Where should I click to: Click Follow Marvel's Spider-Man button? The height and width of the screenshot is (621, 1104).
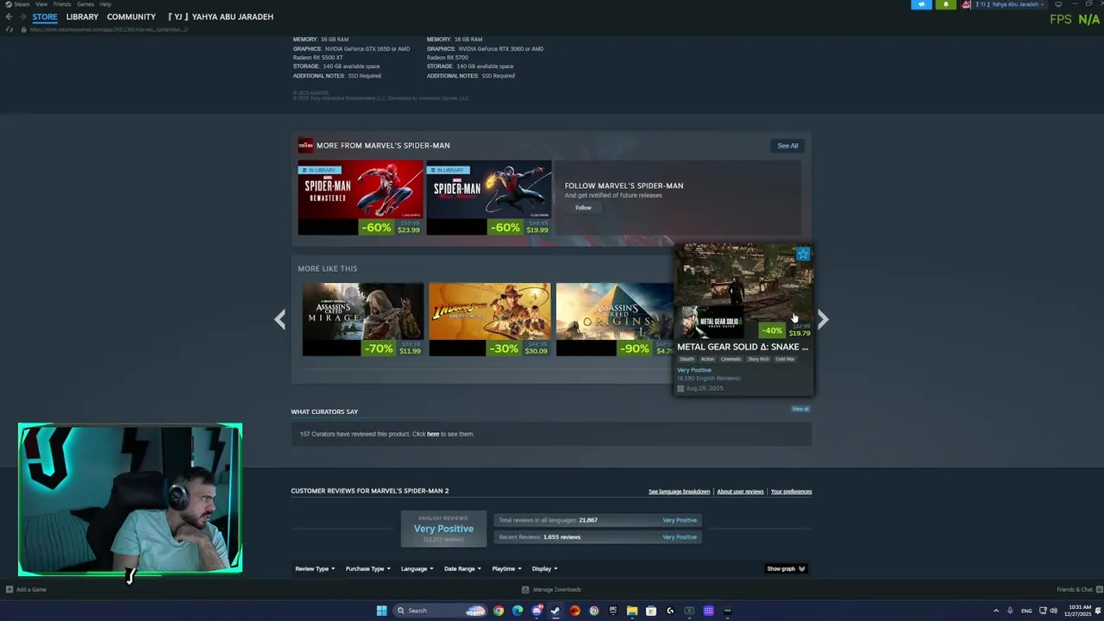click(x=584, y=208)
